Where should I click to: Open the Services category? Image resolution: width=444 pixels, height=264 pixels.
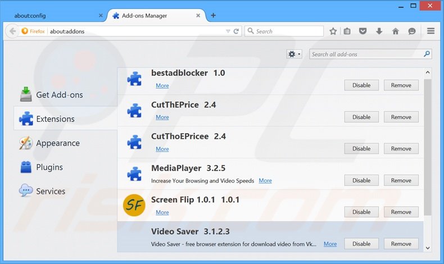65,191
